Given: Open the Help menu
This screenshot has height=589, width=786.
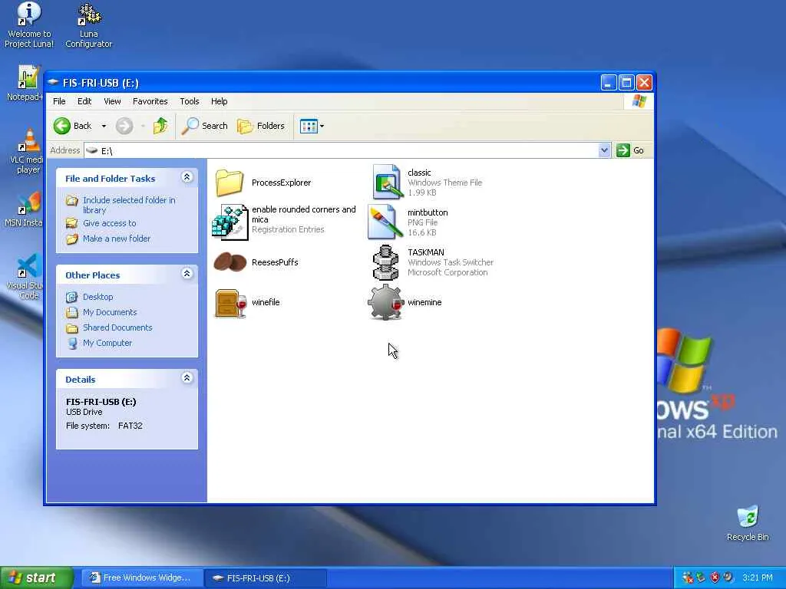Looking at the screenshot, I should pyautogui.click(x=219, y=101).
